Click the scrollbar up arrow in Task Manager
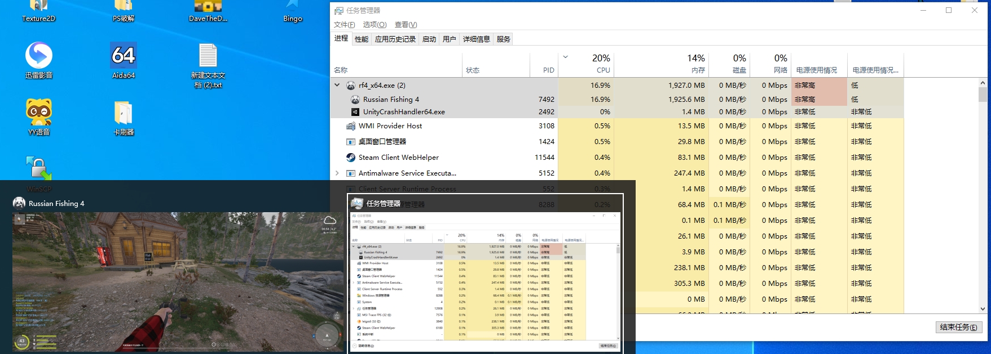This screenshot has width=991, height=354. coord(983,83)
